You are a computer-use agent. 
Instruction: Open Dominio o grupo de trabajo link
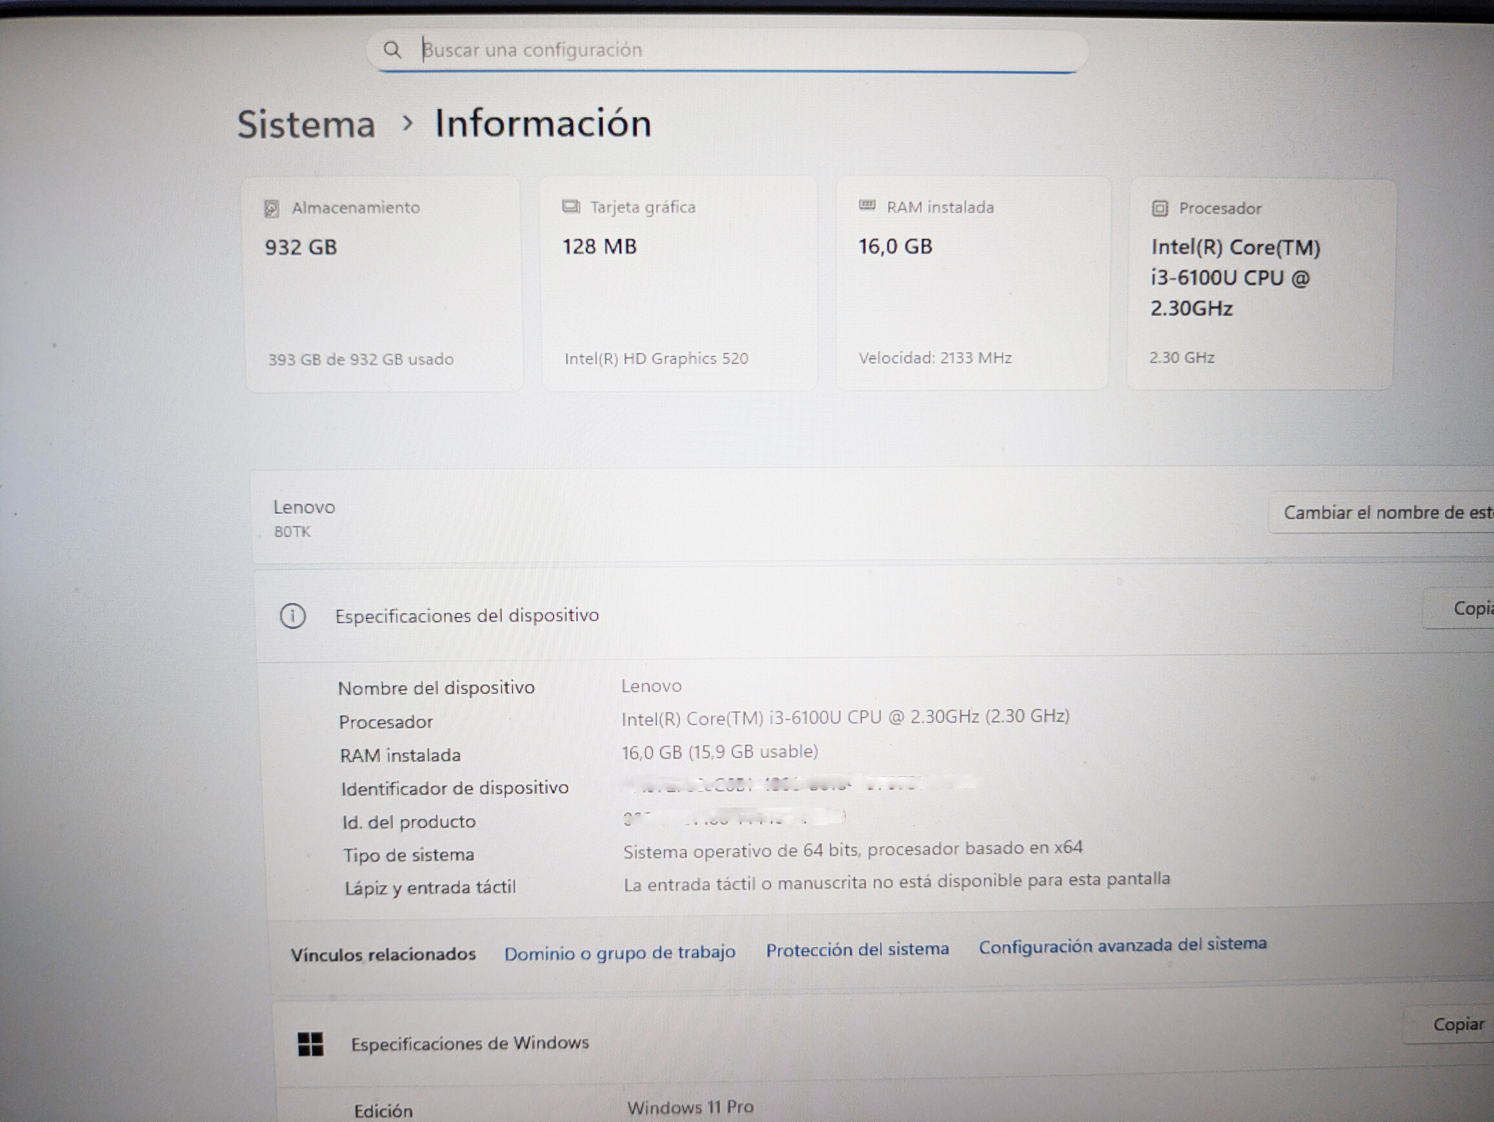coord(619,953)
